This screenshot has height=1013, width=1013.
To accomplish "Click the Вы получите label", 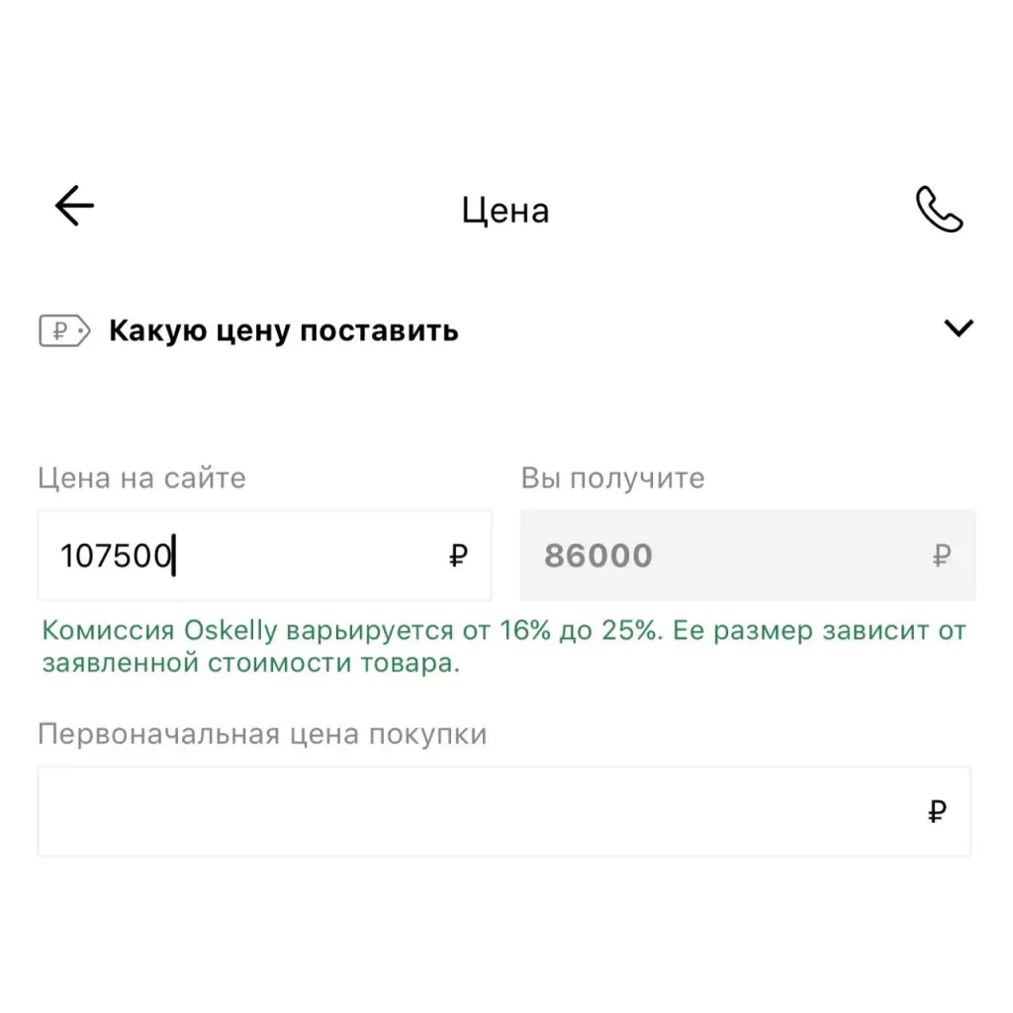I will click(612, 479).
